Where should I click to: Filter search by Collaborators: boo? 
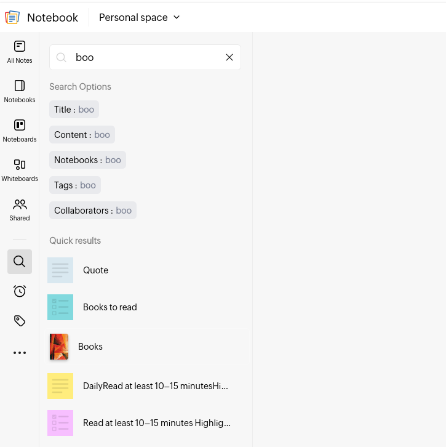[x=93, y=211]
